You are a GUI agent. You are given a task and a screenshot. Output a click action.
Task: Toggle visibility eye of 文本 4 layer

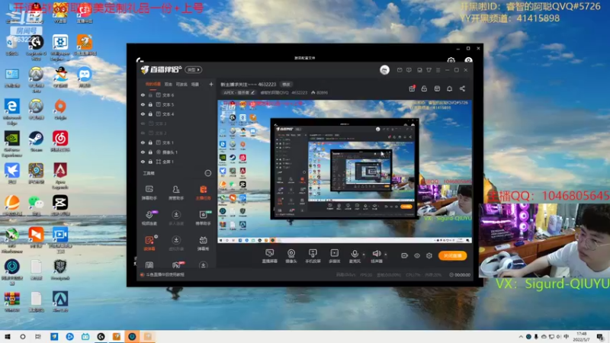(143, 114)
